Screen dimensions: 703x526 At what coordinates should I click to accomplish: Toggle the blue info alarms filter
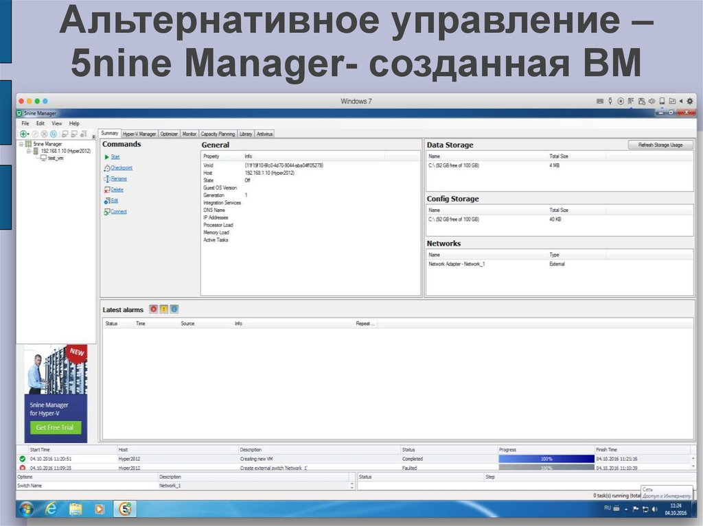click(174, 309)
